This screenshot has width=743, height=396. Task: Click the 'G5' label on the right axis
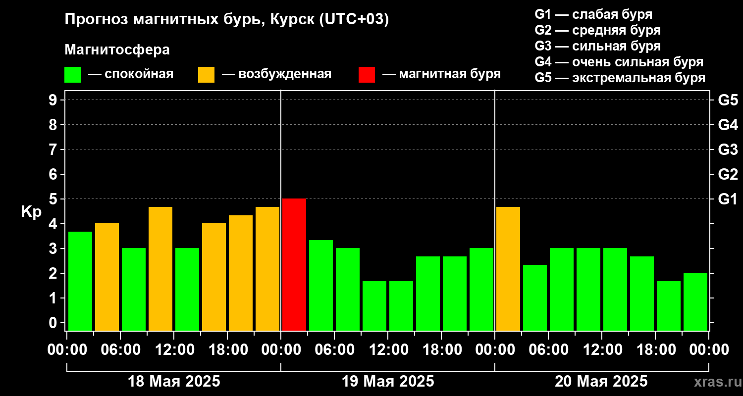(728, 100)
